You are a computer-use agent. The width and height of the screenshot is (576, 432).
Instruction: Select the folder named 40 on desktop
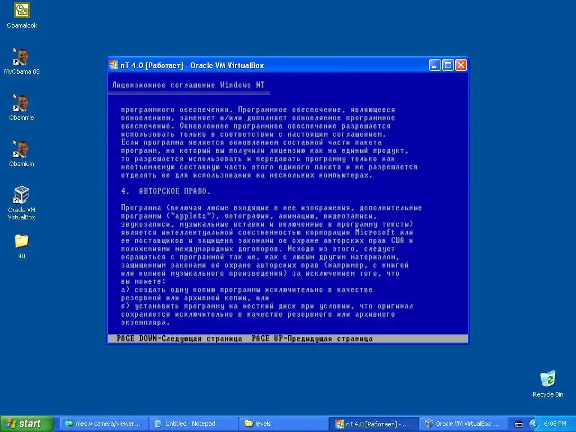point(22,246)
